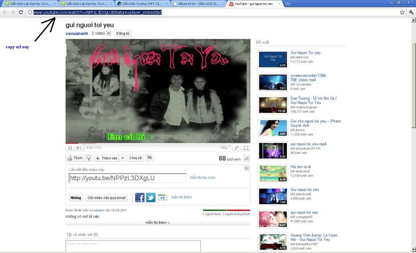Open Dan Truong - Di Ve Noi Xa video
The image size is (416, 253).
[x=313, y=100]
